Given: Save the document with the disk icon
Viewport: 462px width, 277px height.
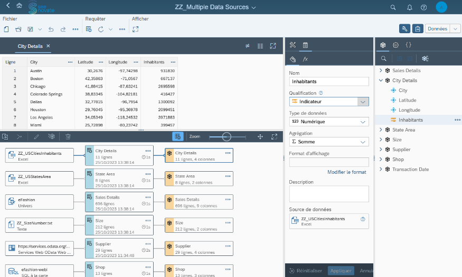Looking at the screenshot, I should (30, 29).
